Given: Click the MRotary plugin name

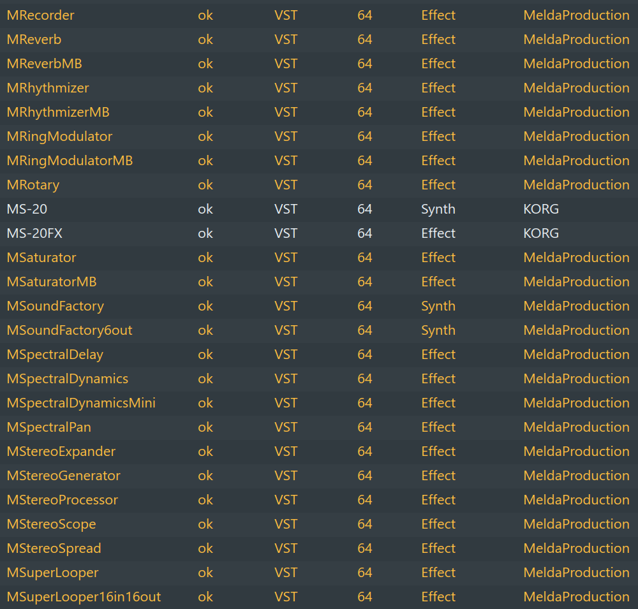Looking at the screenshot, I should pyautogui.click(x=33, y=185).
